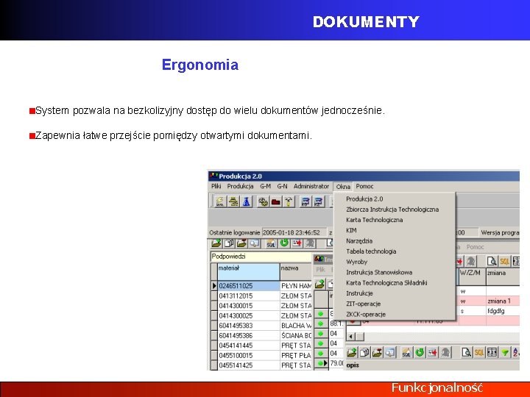The image size is (530, 397).
Task: Open the Pomoc menu in Produkcja window
Action: 364,186
